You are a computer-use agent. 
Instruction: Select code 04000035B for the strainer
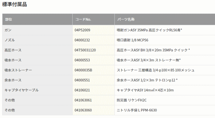click(83, 70)
